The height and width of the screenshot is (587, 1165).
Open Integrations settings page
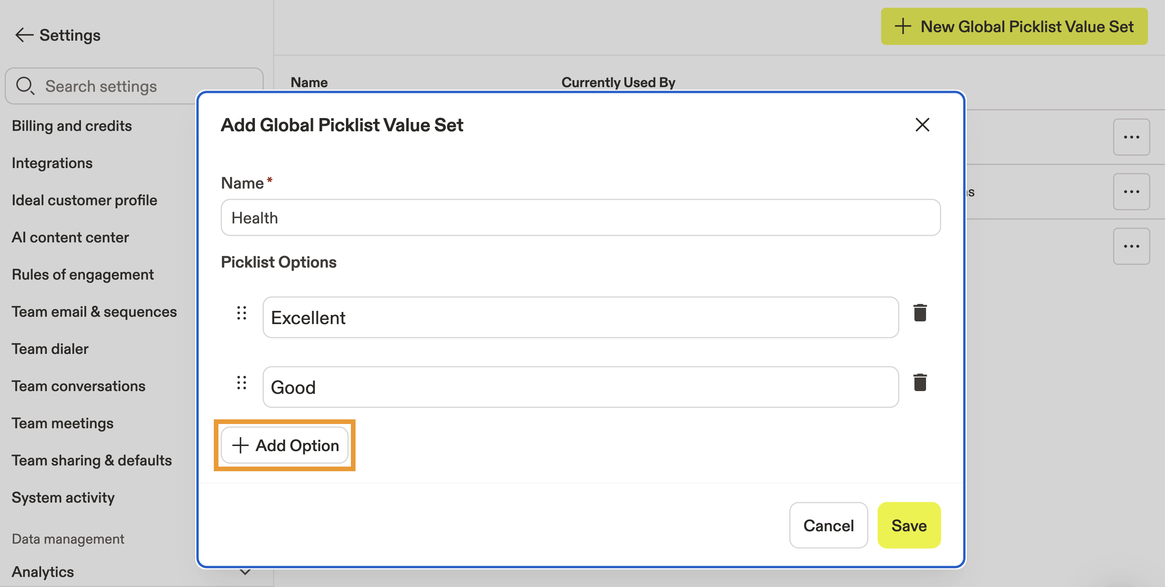point(52,163)
